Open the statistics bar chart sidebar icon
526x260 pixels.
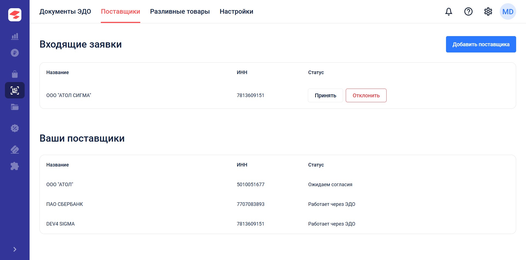[x=15, y=36]
